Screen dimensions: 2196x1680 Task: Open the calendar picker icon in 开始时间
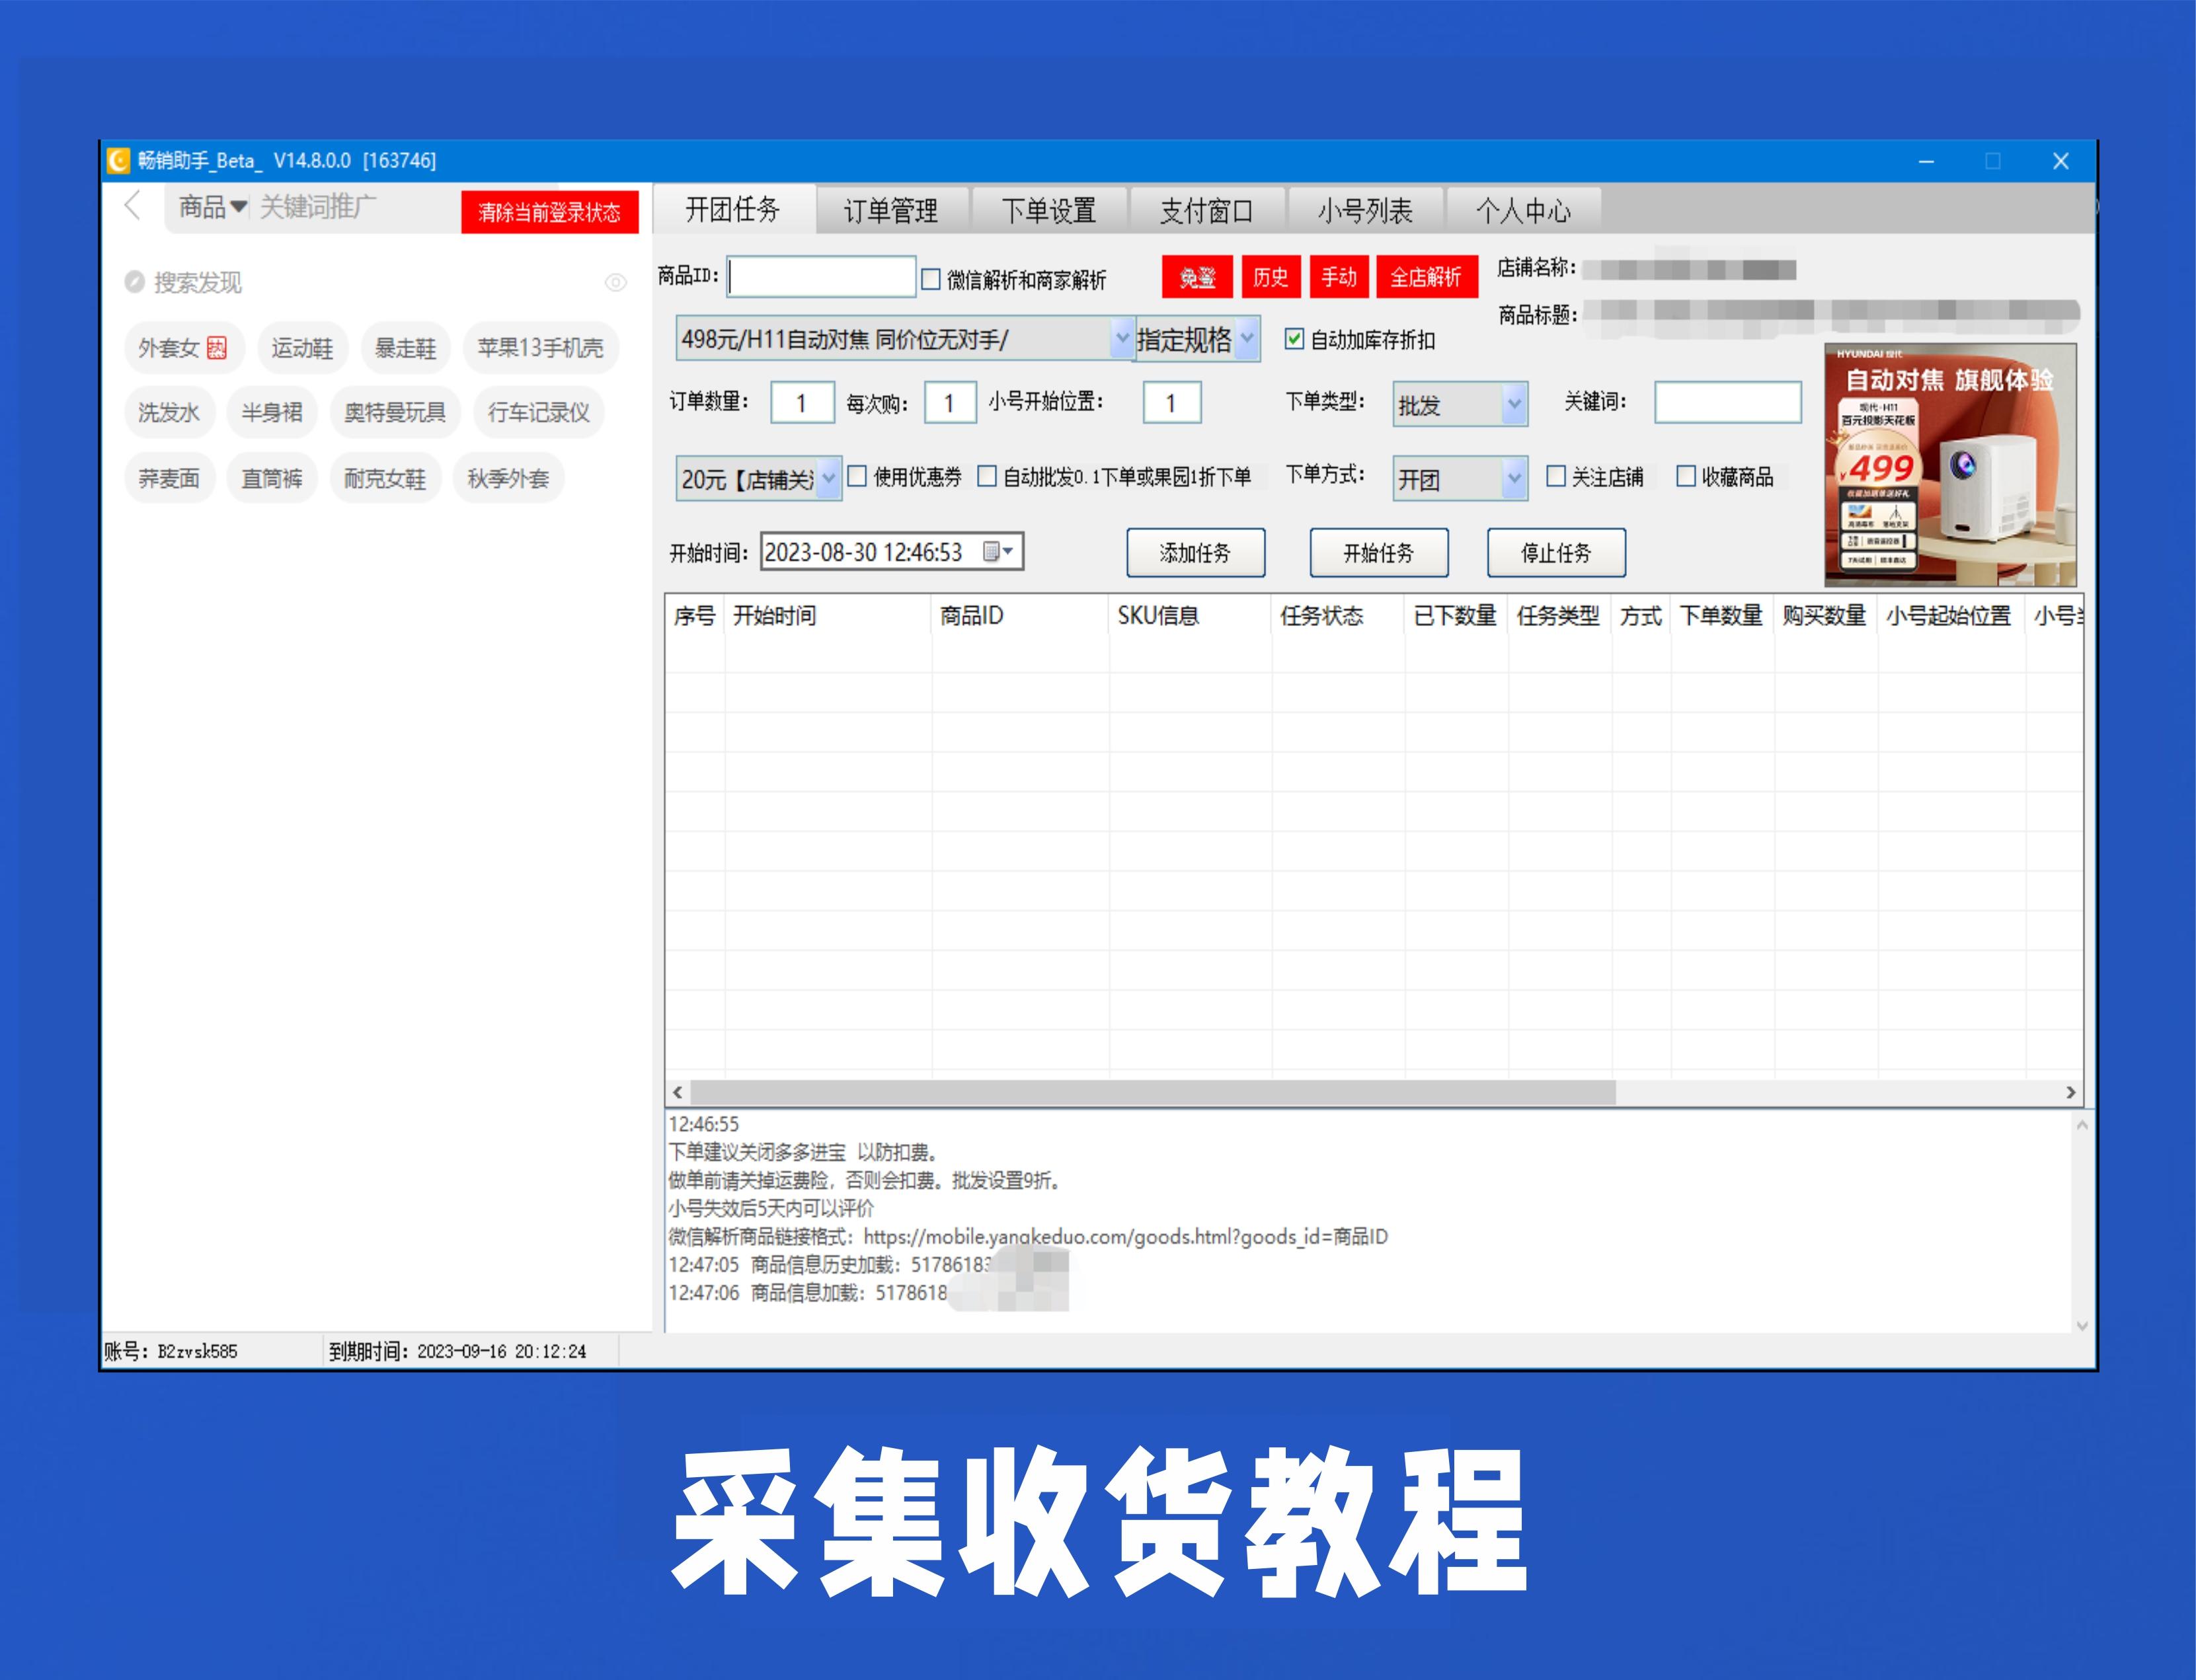tap(997, 551)
